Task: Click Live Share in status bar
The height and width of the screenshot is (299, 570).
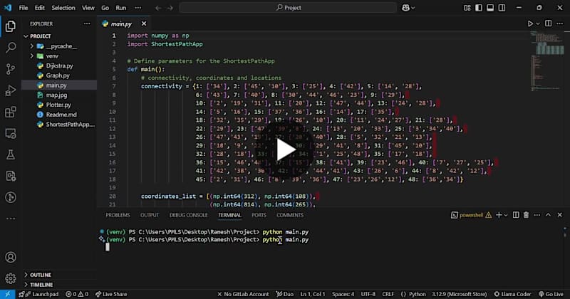Action: click(x=111, y=294)
